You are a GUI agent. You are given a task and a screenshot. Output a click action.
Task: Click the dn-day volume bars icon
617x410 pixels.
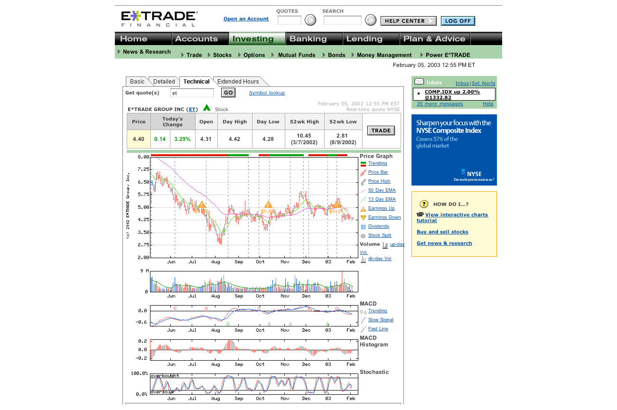click(x=363, y=259)
